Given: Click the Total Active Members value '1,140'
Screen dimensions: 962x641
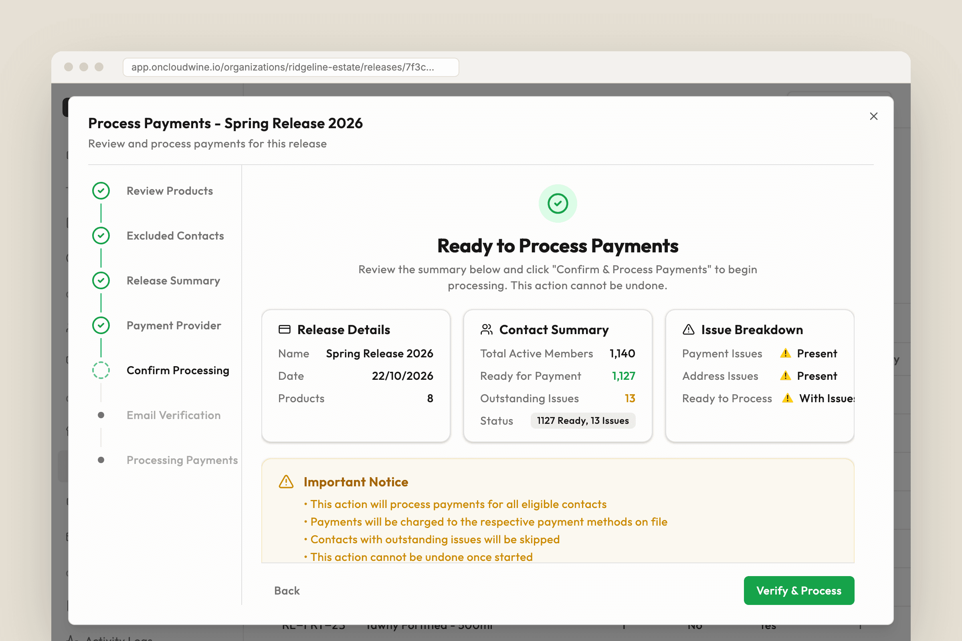Looking at the screenshot, I should point(622,353).
